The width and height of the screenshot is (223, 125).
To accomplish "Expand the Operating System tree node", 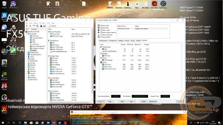I will coord(26,55).
